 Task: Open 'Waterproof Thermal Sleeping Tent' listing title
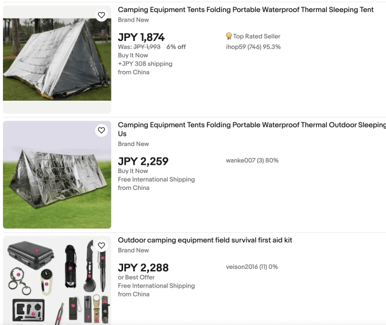(x=245, y=10)
